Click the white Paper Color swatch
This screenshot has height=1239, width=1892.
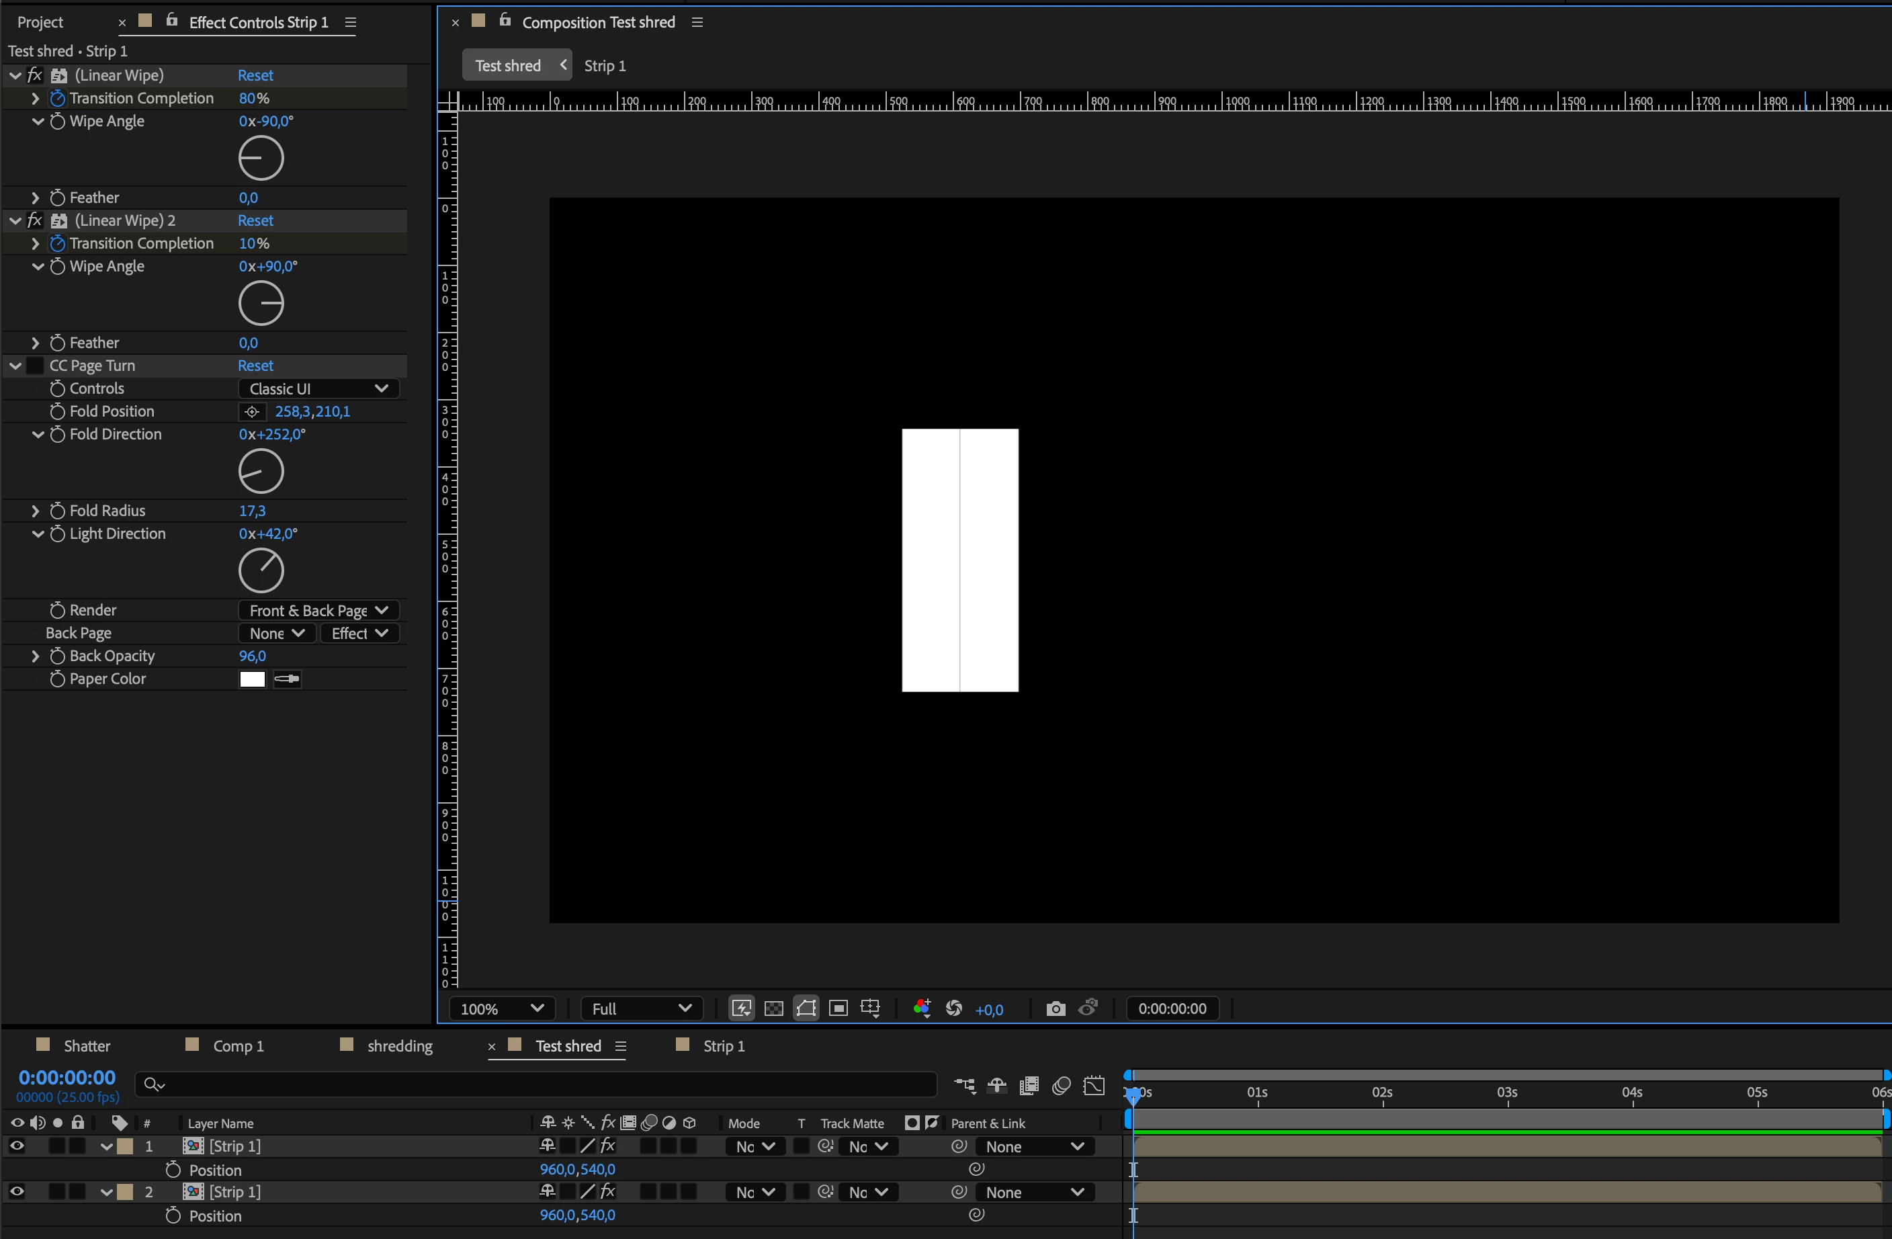coord(252,679)
